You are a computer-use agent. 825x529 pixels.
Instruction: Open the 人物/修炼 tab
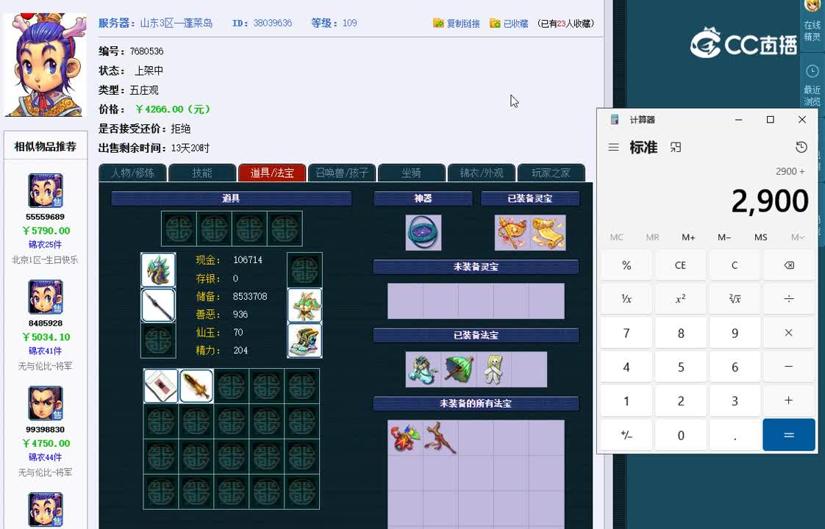pyautogui.click(x=132, y=173)
